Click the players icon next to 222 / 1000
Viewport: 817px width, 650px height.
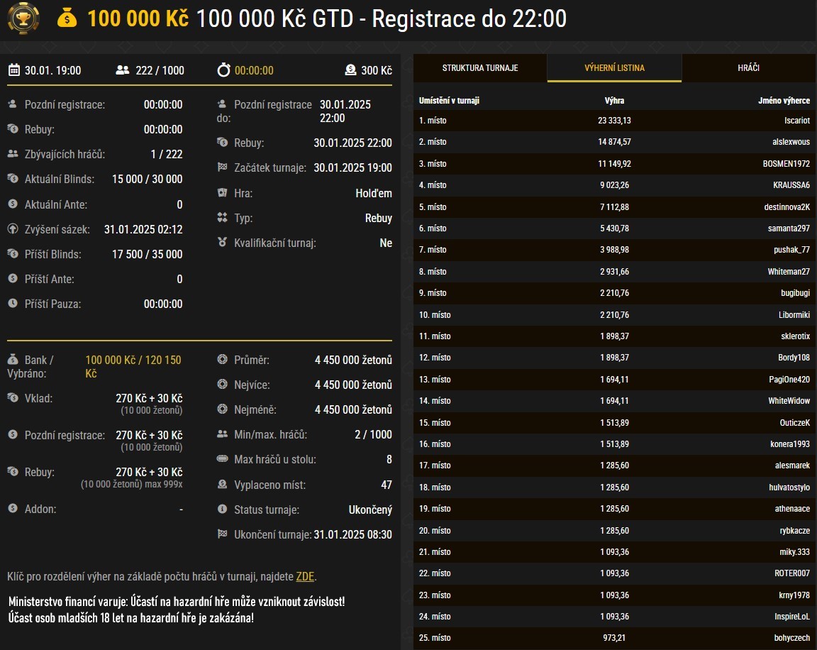(x=123, y=70)
